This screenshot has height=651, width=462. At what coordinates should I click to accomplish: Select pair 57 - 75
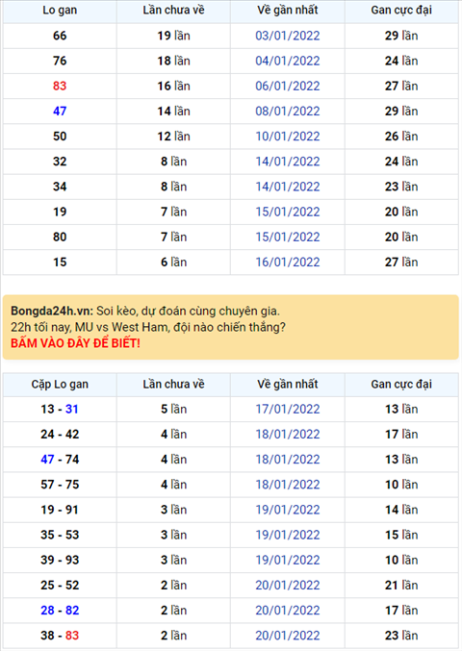click(60, 485)
